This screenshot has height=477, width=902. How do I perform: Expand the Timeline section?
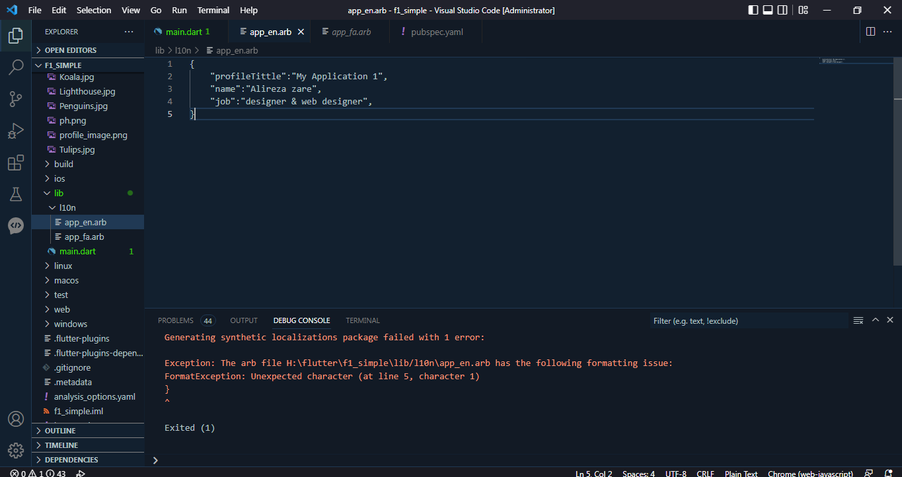(88, 445)
